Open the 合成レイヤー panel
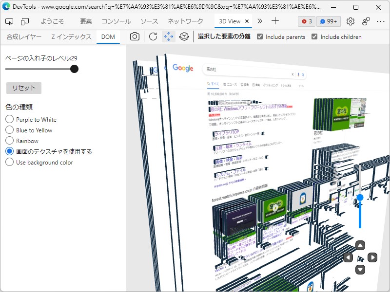390x292 pixels. click(x=23, y=36)
